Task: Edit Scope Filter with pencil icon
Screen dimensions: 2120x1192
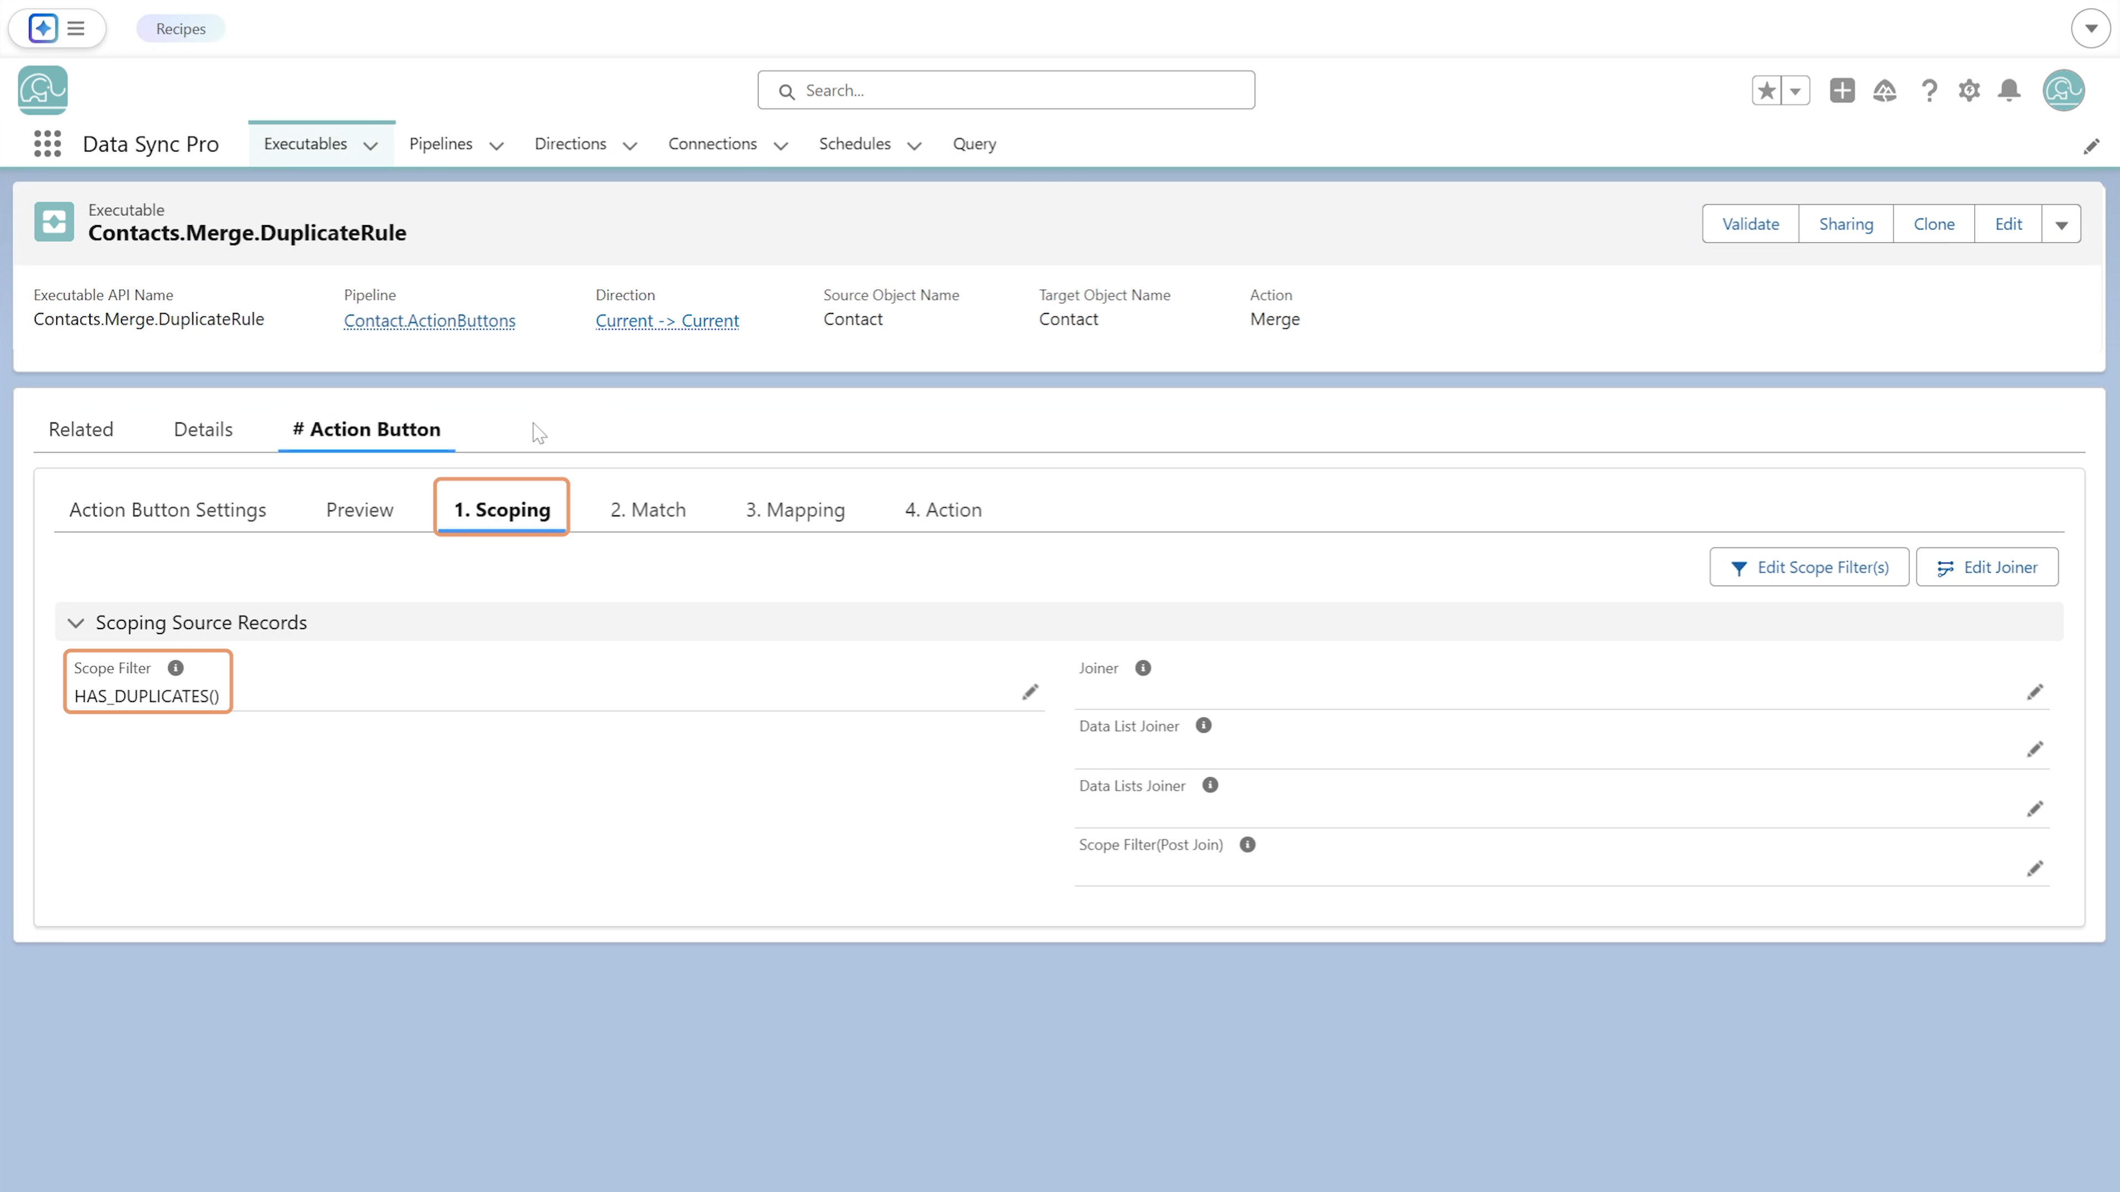Action: click(x=1030, y=692)
